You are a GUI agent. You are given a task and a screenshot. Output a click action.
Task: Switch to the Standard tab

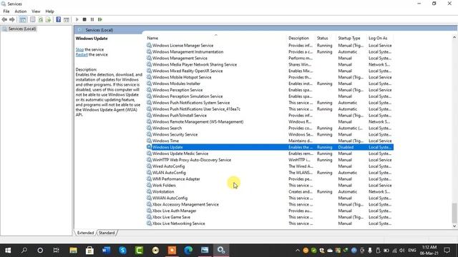click(x=107, y=233)
